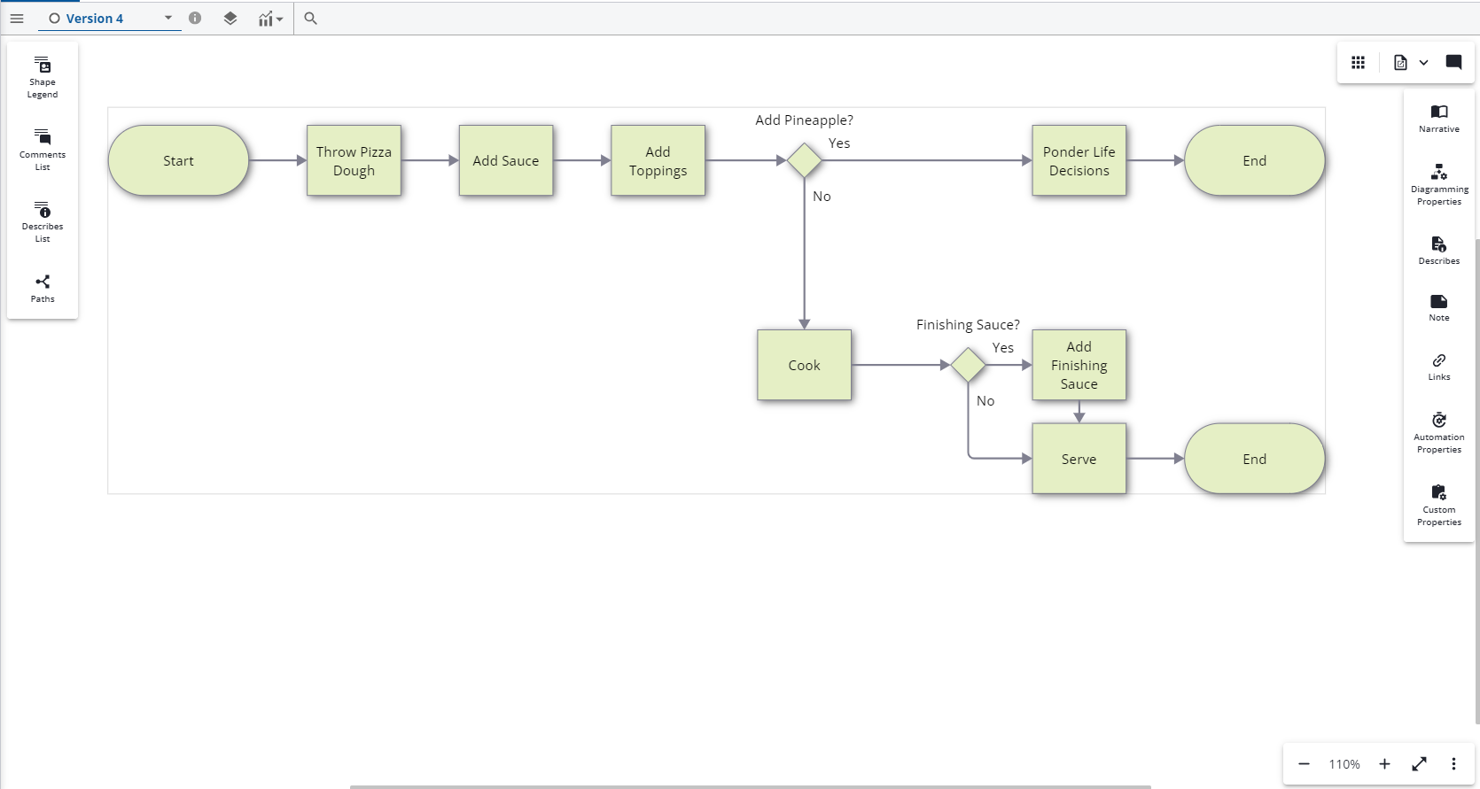Expand the document options chevron
This screenshot has height=789, width=1480.
click(x=1423, y=63)
